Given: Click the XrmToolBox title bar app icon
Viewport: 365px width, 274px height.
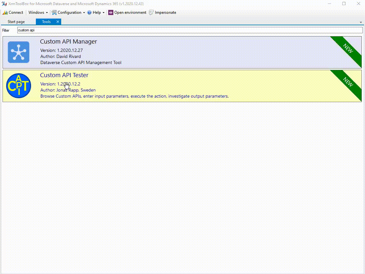Looking at the screenshot, I should click(4, 4).
